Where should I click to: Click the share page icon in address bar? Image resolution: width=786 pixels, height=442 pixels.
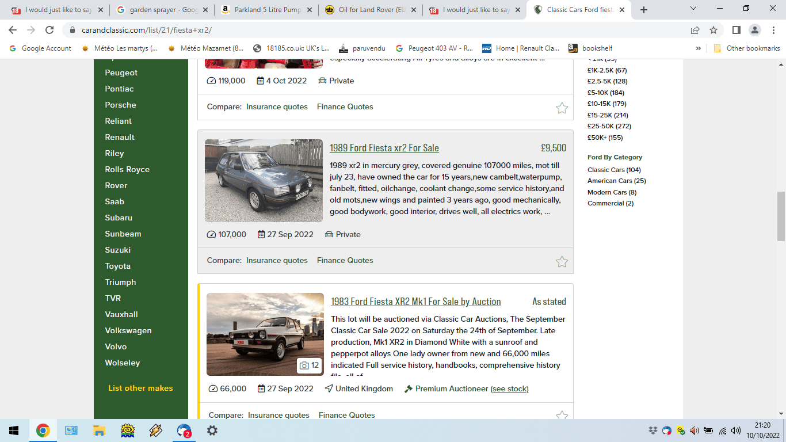click(695, 30)
